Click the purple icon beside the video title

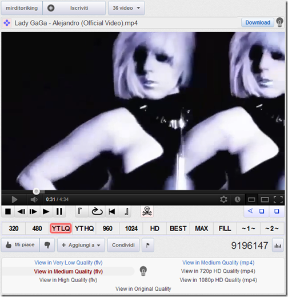pos(7,23)
